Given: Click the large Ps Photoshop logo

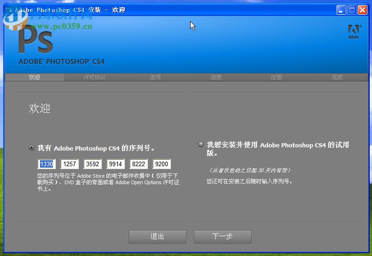Looking at the screenshot, I should 36,40.
